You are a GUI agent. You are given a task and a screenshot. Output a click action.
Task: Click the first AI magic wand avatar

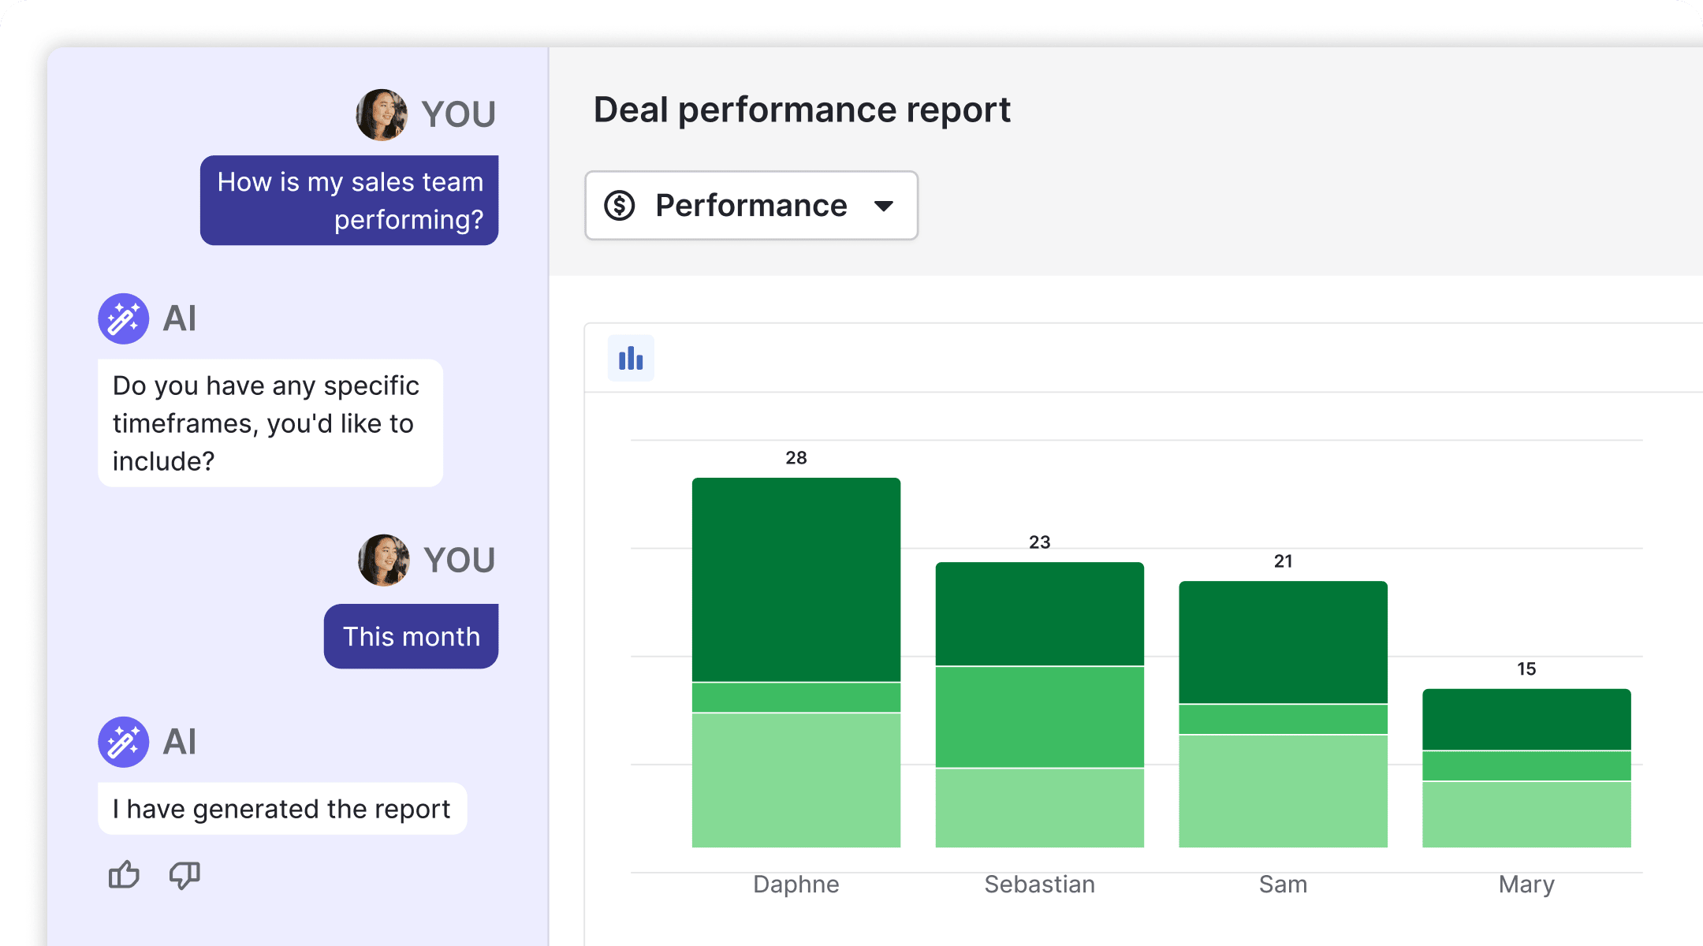[x=124, y=318]
